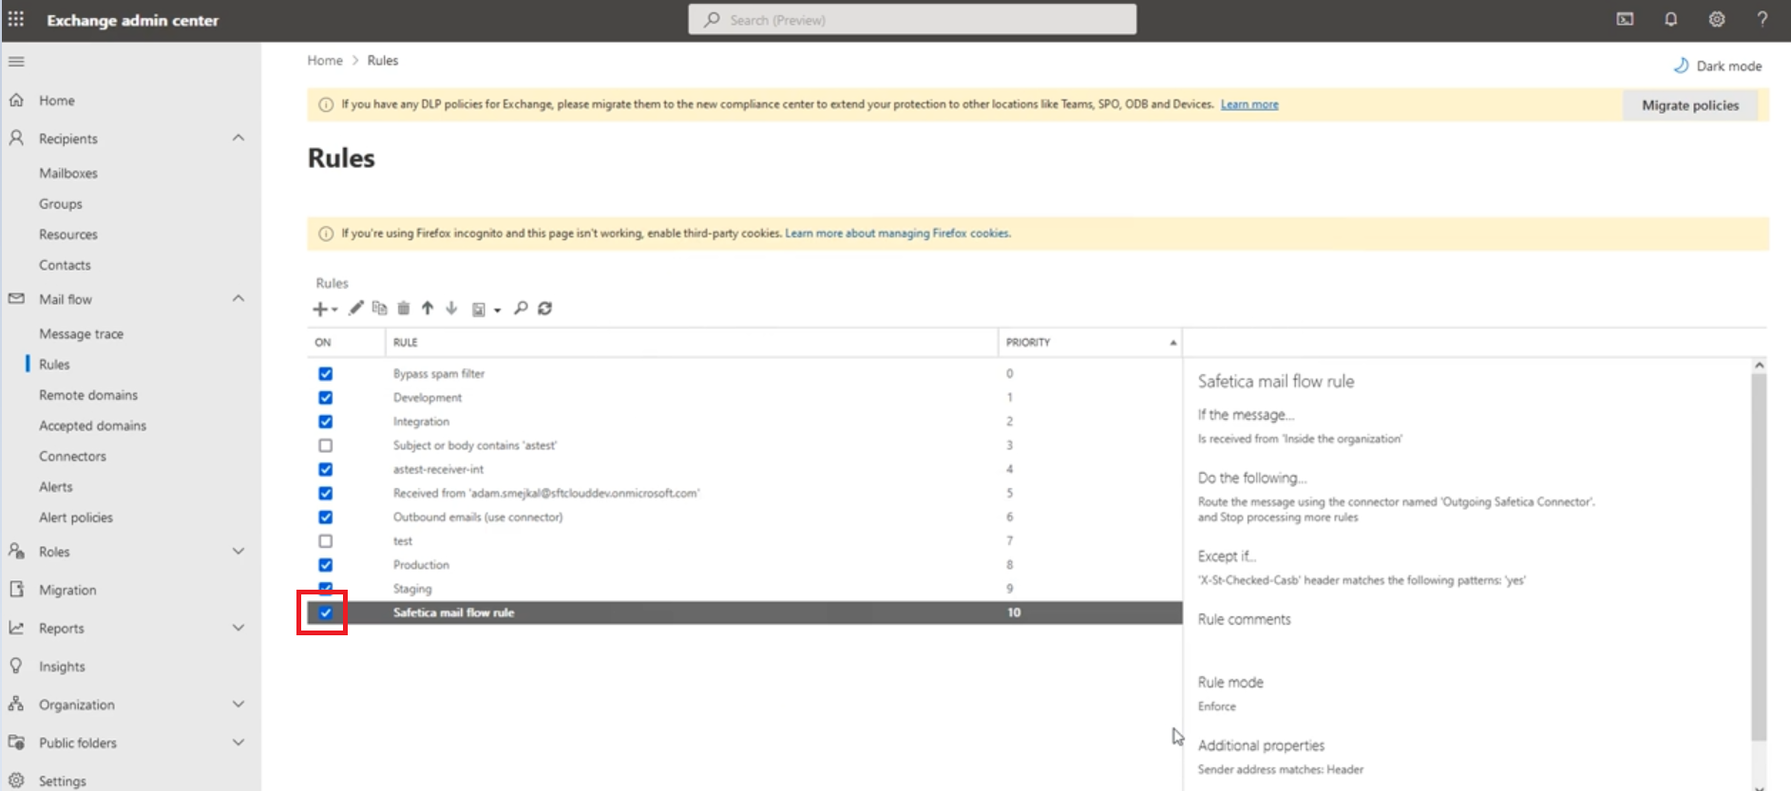Click the Search (Preview) field
1791x791 pixels.
tap(912, 20)
